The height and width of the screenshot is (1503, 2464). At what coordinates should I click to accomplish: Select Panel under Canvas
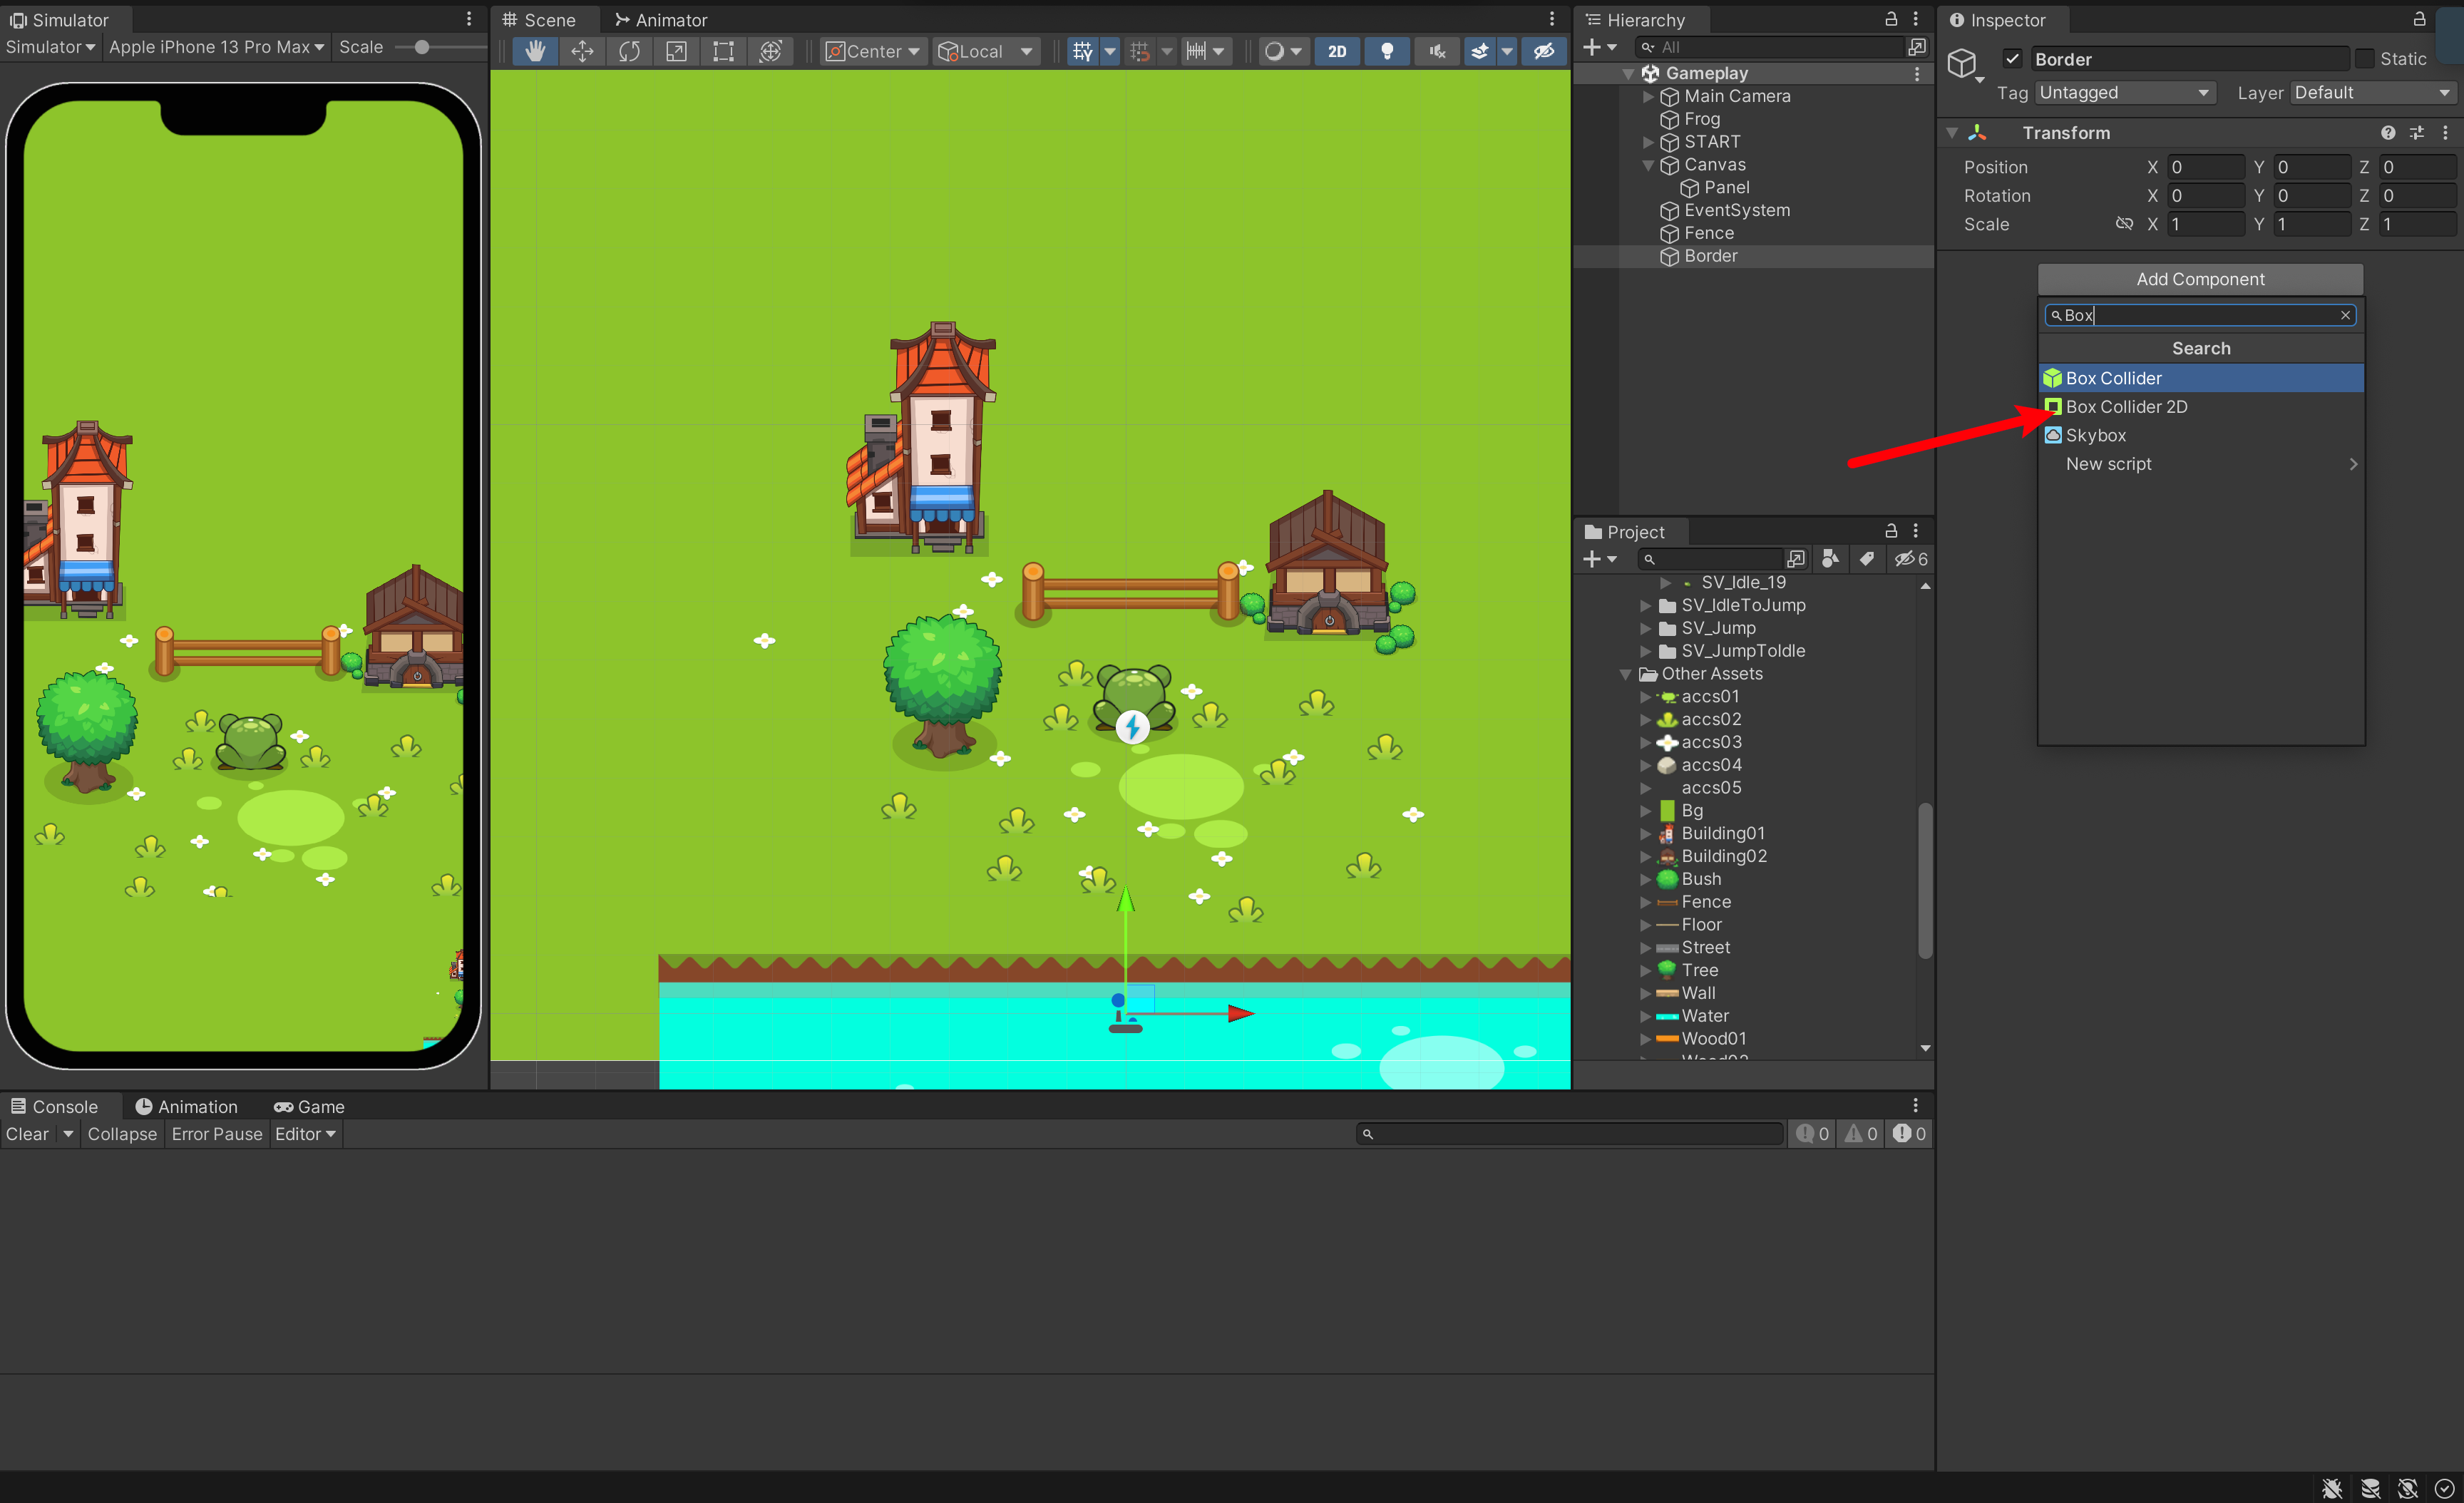pos(1726,188)
